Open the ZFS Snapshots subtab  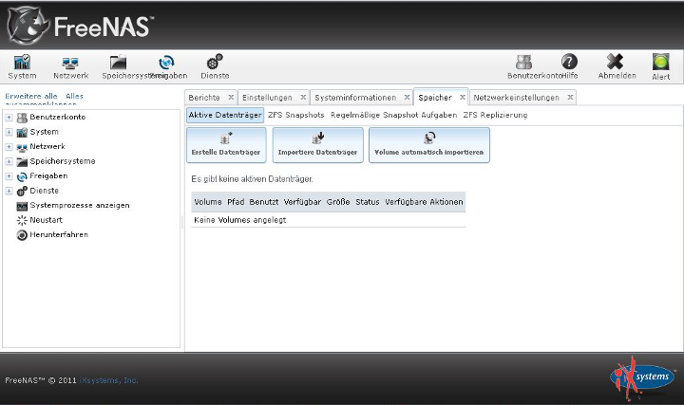point(296,115)
